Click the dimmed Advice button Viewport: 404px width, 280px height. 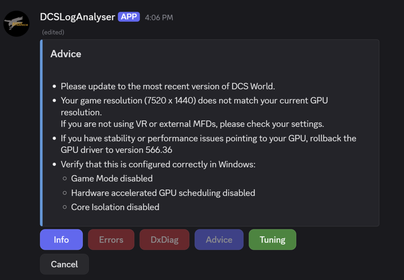(x=219, y=240)
